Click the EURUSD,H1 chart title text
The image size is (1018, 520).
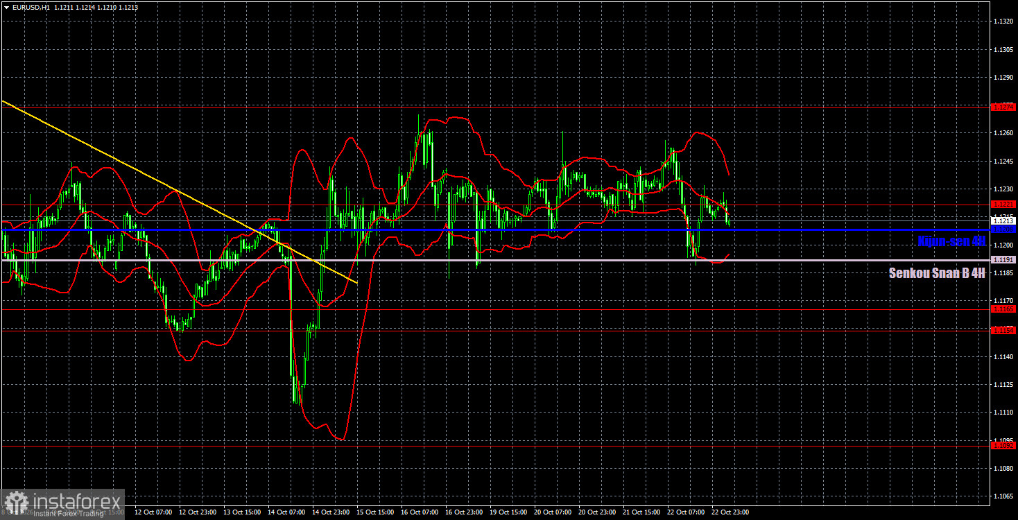(30, 6)
